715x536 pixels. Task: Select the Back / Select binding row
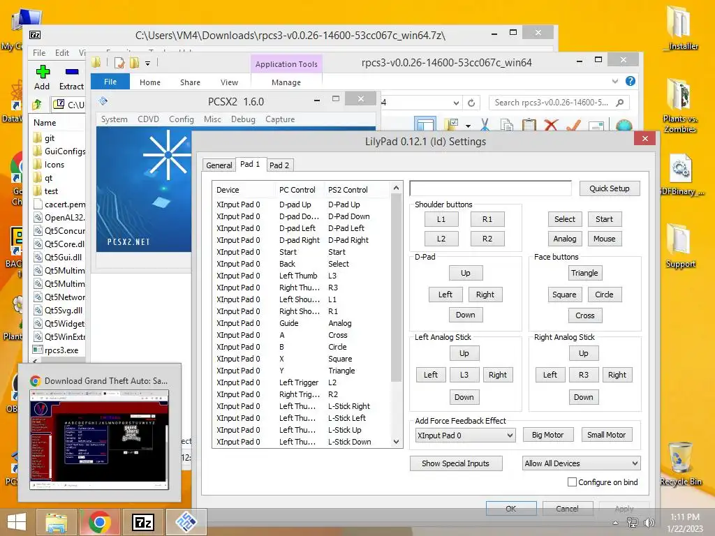click(302, 264)
